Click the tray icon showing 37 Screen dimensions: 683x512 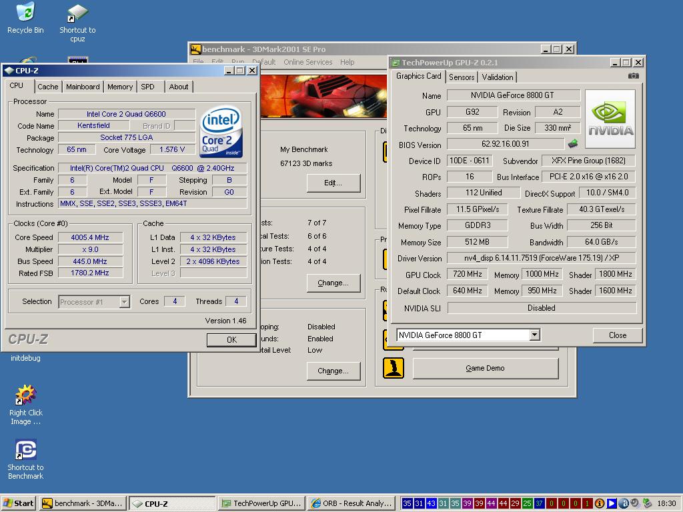coord(539,503)
